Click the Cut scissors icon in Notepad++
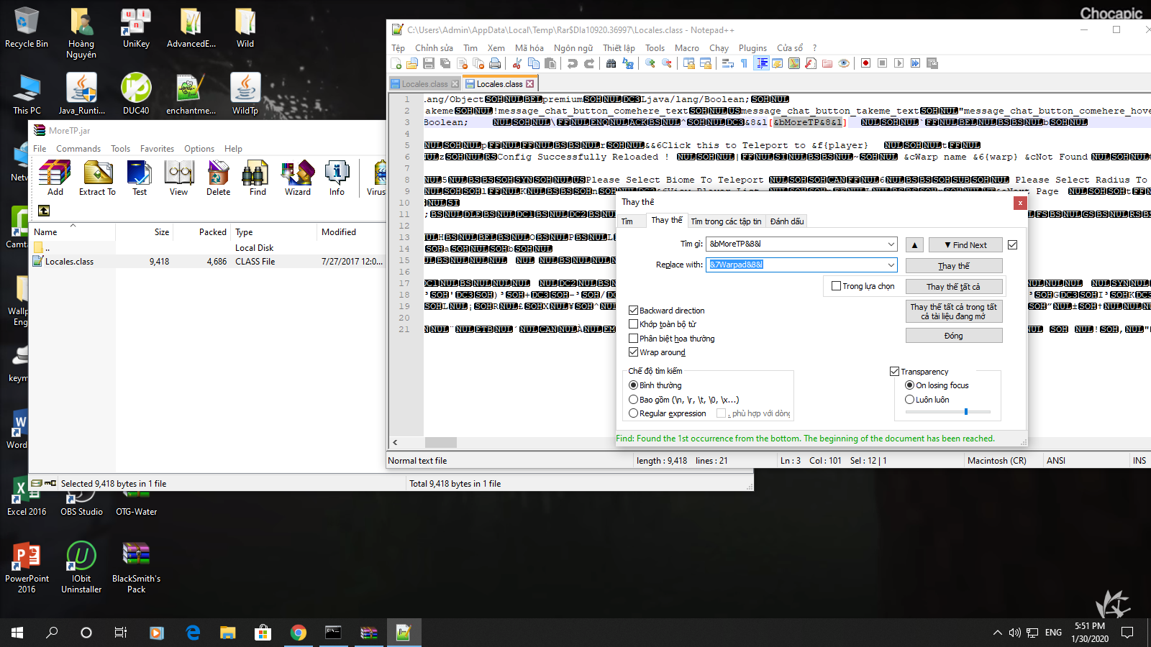 click(517, 63)
